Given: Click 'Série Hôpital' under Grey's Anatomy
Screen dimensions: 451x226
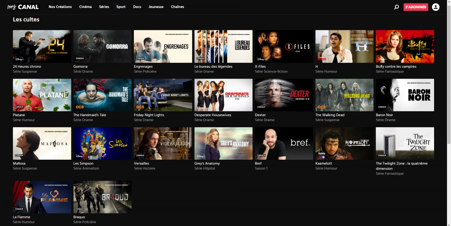Looking at the screenshot, I should (205, 168).
